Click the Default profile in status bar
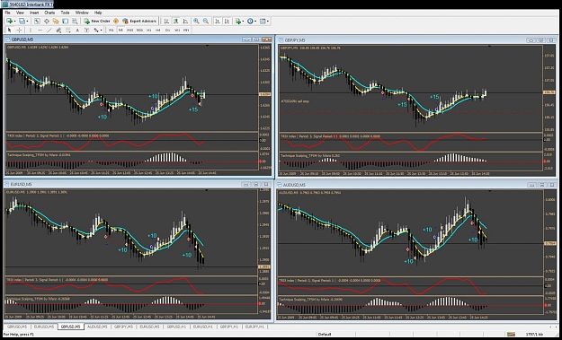Viewport: 562px width, 340px height. [325, 335]
